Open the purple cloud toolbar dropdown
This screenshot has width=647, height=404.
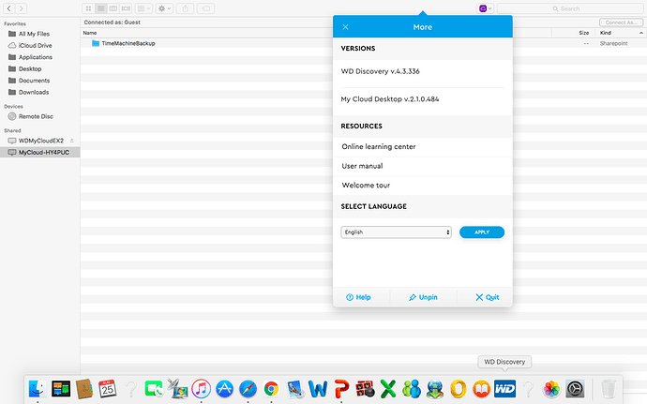pyautogui.click(x=486, y=8)
